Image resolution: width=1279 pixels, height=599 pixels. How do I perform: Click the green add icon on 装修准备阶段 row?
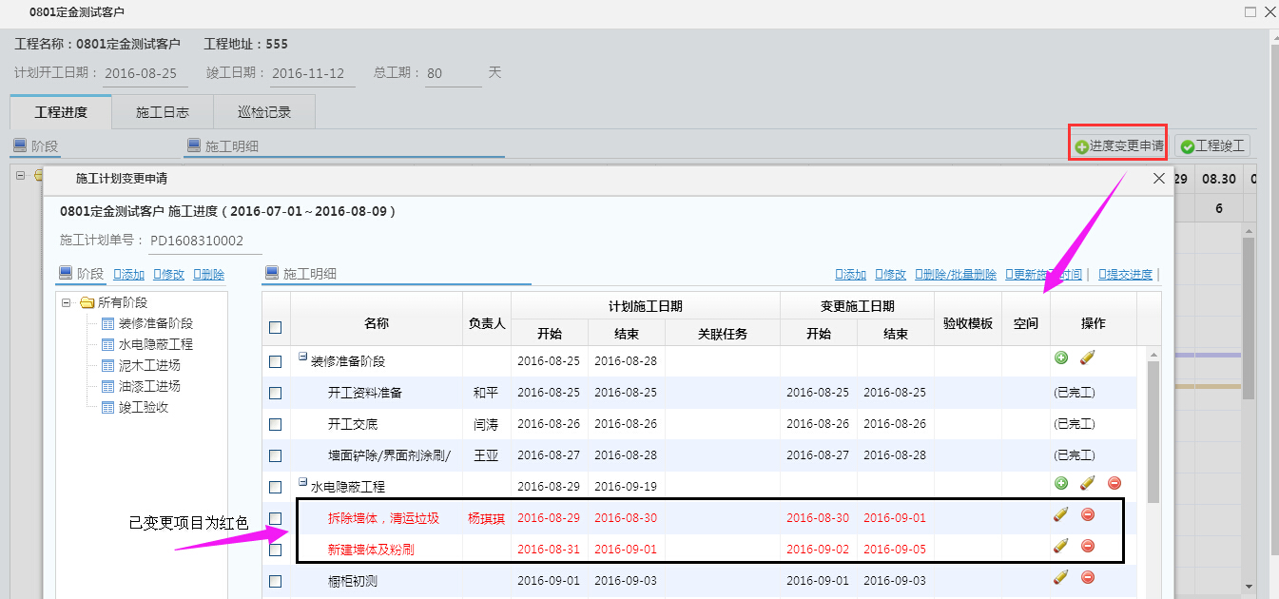pyautogui.click(x=1063, y=359)
